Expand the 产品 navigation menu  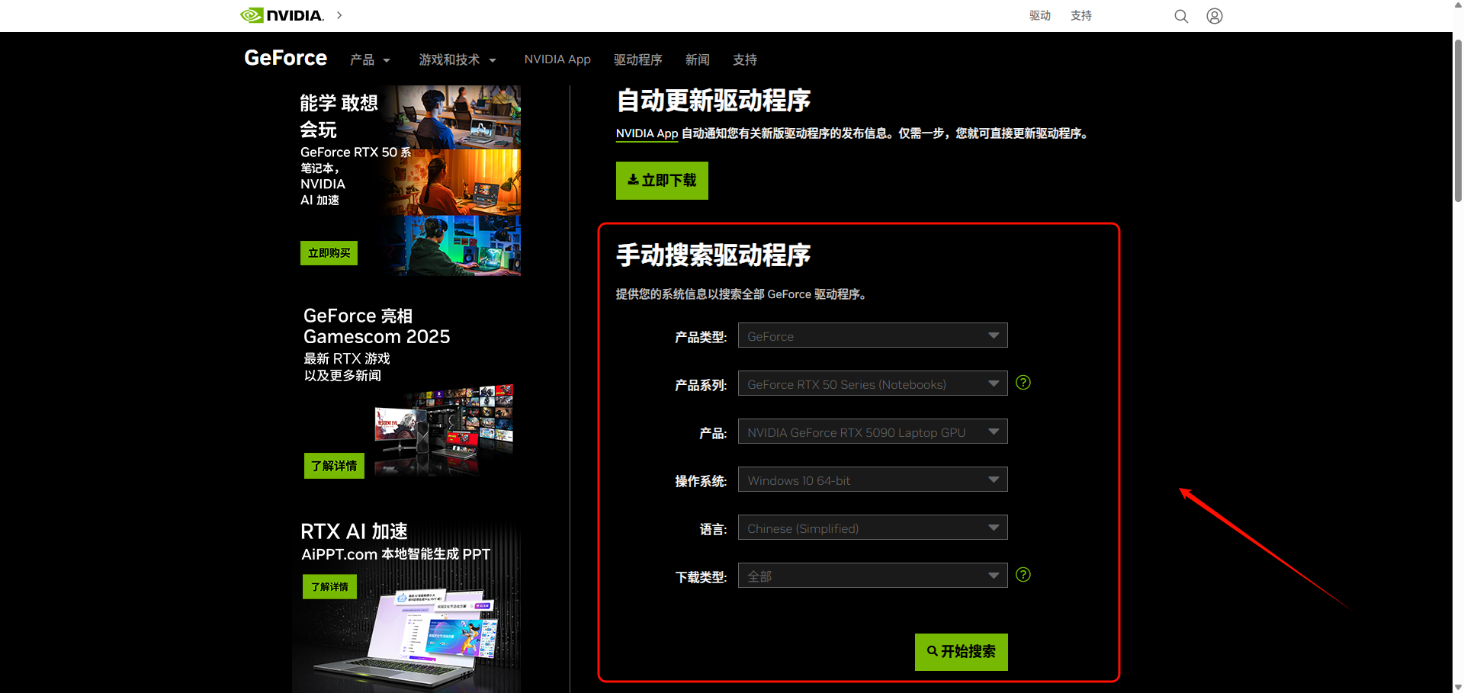pyautogui.click(x=370, y=59)
